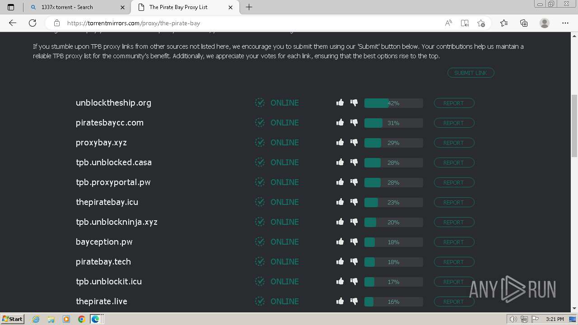Thumbs up piratesbaycc.com

(x=340, y=122)
